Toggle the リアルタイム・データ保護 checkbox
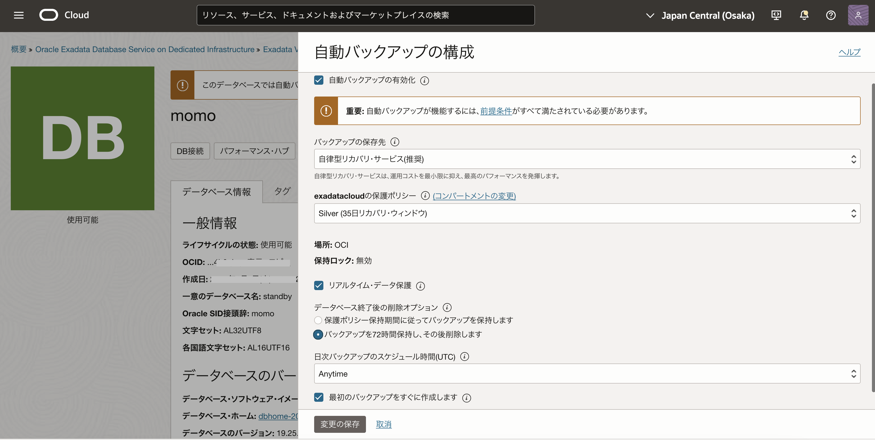The width and height of the screenshot is (875, 440). click(x=319, y=285)
